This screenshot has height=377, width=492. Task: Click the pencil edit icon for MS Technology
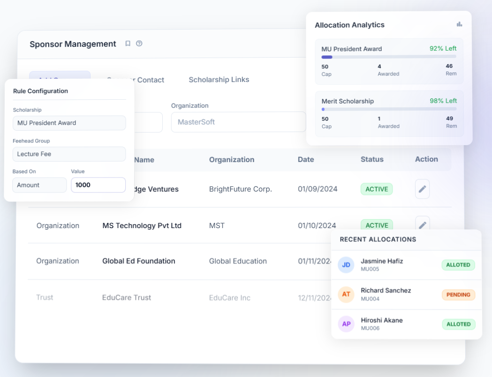click(x=422, y=224)
